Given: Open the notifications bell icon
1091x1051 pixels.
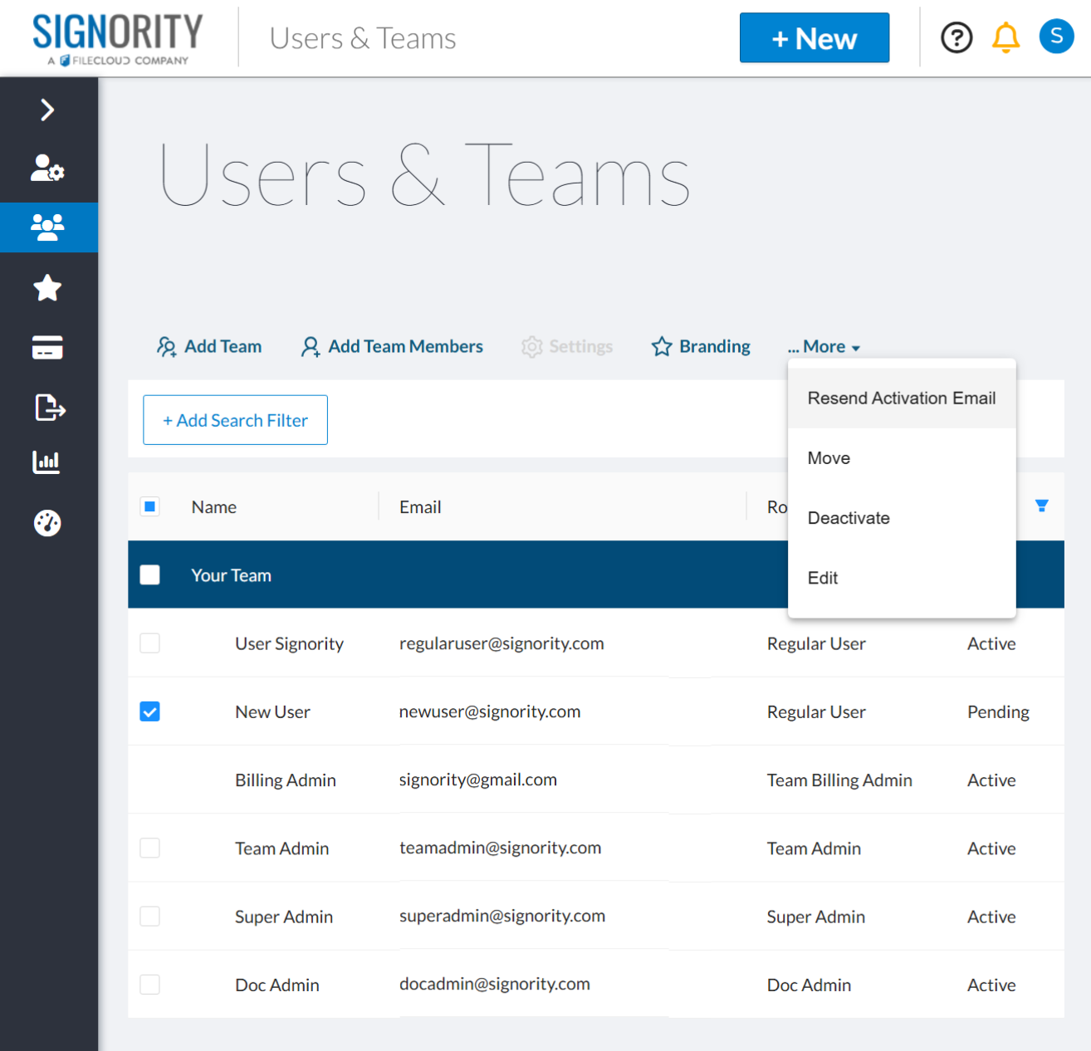Looking at the screenshot, I should [1005, 37].
